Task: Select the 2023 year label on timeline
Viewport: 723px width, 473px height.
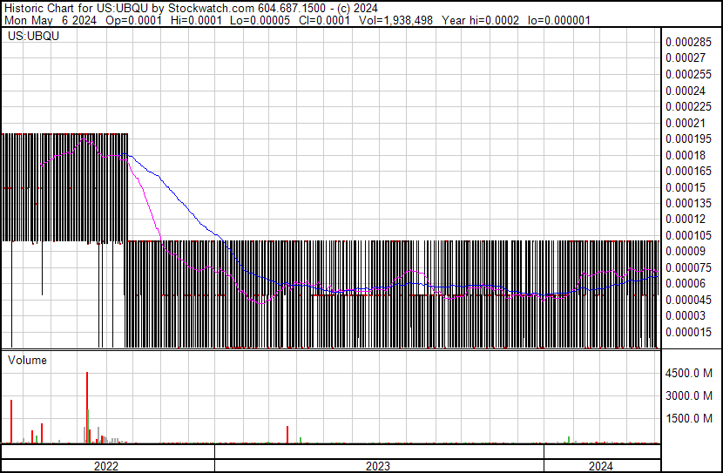Action: click(377, 466)
